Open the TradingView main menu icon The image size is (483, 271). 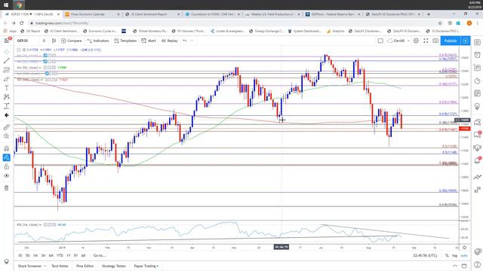pyautogui.click(x=7, y=41)
